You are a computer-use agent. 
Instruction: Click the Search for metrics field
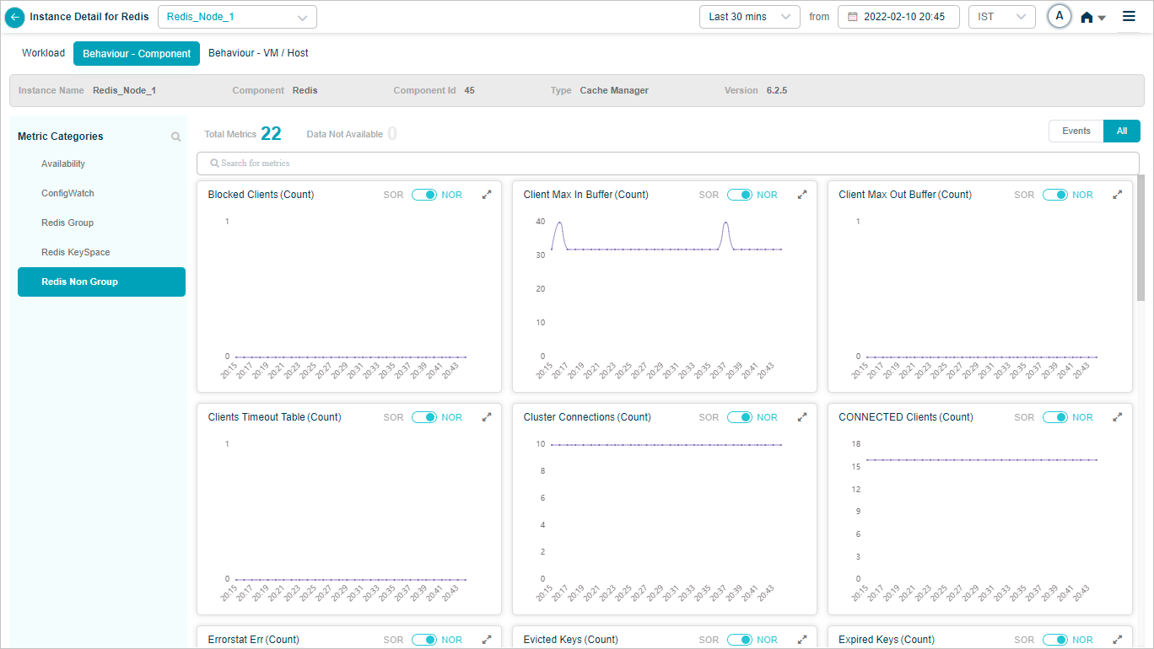point(666,163)
